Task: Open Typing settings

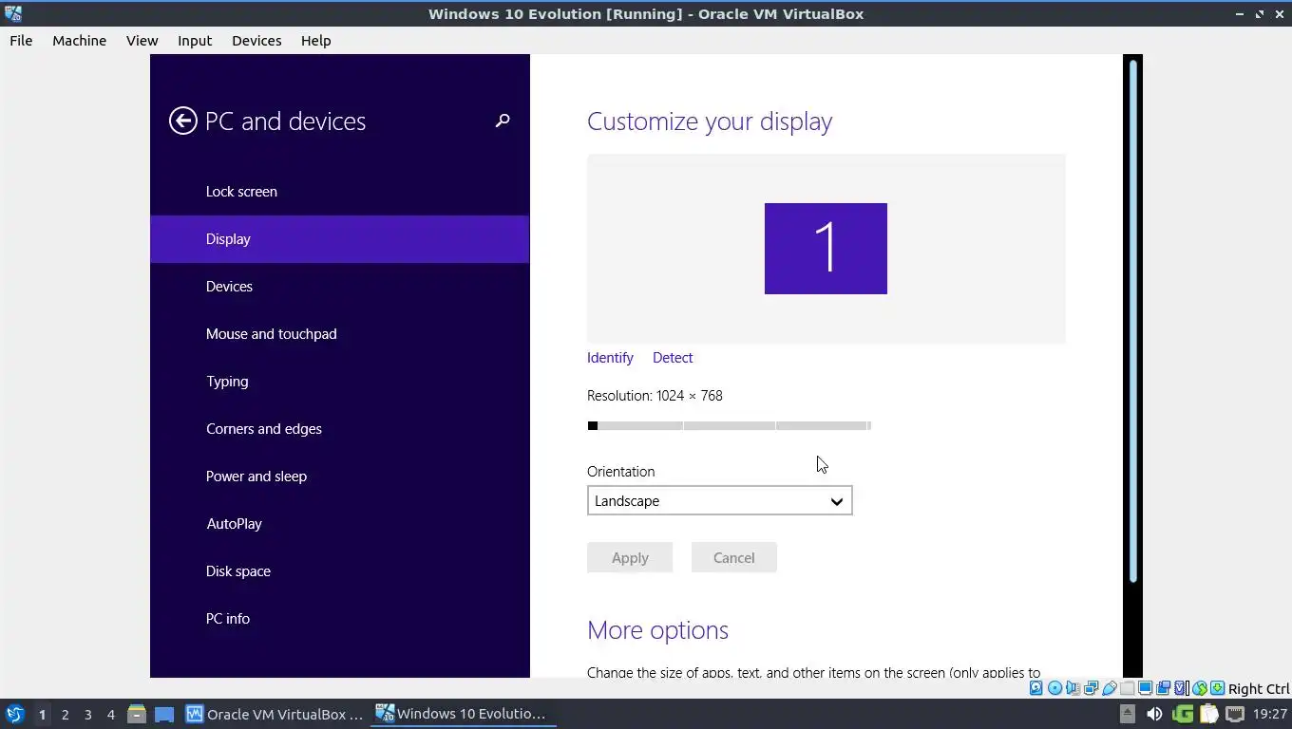Action: click(x=339, y=381)
